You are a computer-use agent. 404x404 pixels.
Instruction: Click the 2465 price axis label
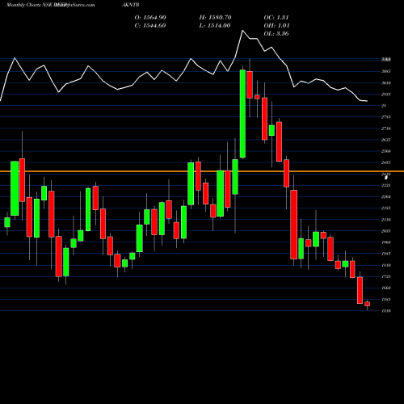point(386,162)
